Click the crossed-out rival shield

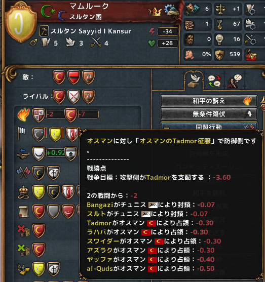click(x=73, y=96)
